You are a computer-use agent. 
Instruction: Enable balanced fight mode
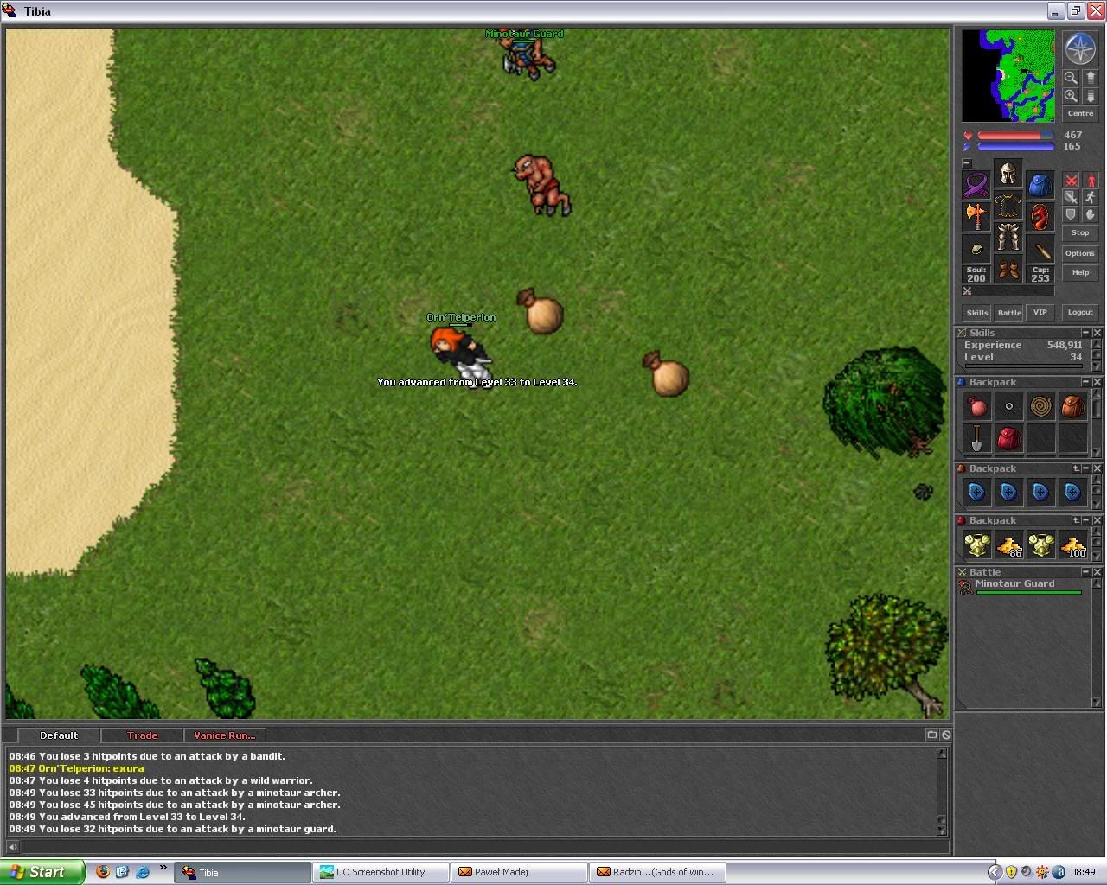pyautogui.click(x=1071, y=198)
